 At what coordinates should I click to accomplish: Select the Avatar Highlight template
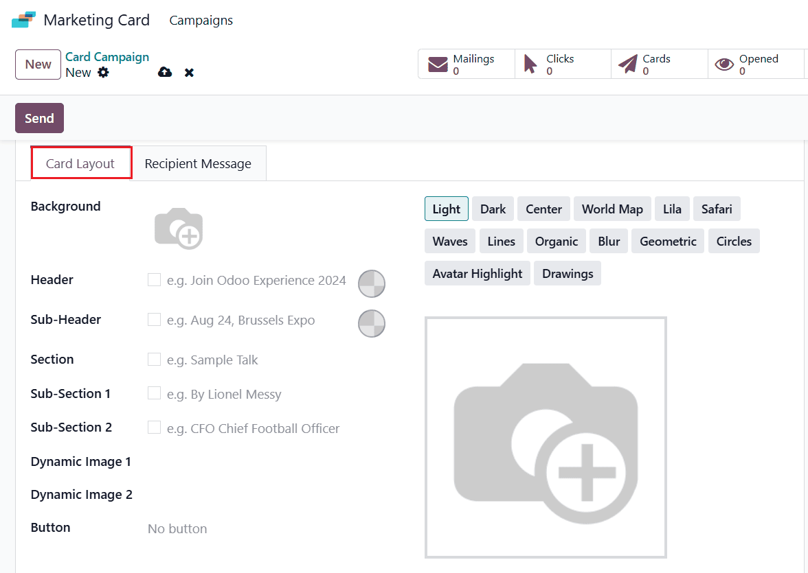coord(477,273)
